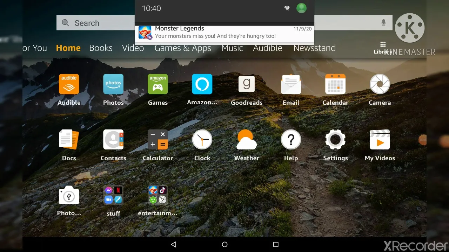Tap the 10:40 clock in status bar
Image resolution: width=449 pixels, height=252 pixels.
(151, 8)
